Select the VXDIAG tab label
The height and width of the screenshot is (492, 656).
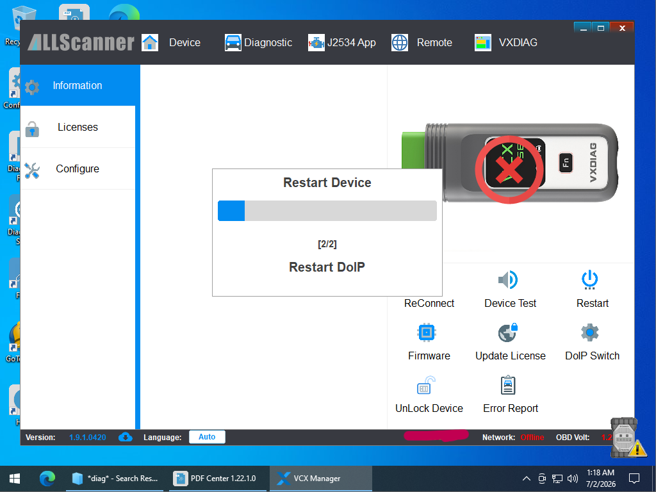(518, 43)
